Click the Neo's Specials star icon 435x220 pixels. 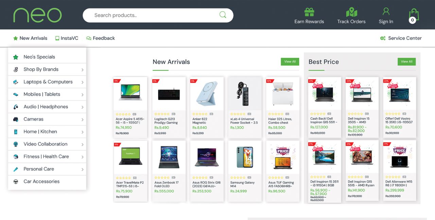point(16,57)
